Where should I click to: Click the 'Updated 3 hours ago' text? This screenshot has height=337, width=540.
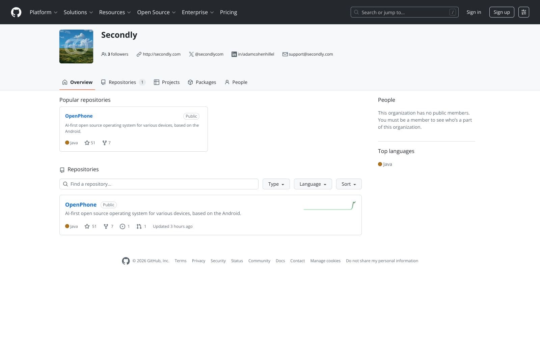(172, 226)
